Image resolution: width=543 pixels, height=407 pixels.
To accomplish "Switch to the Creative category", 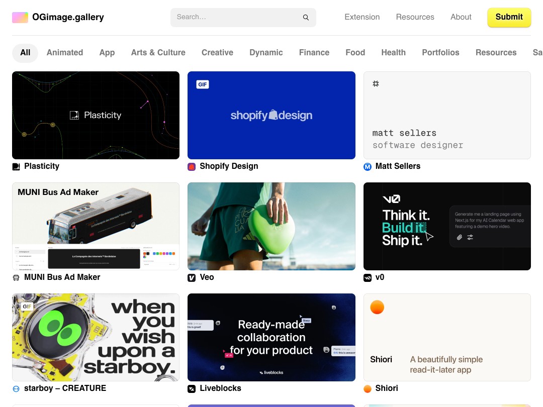I will click(x=218, y=53).
